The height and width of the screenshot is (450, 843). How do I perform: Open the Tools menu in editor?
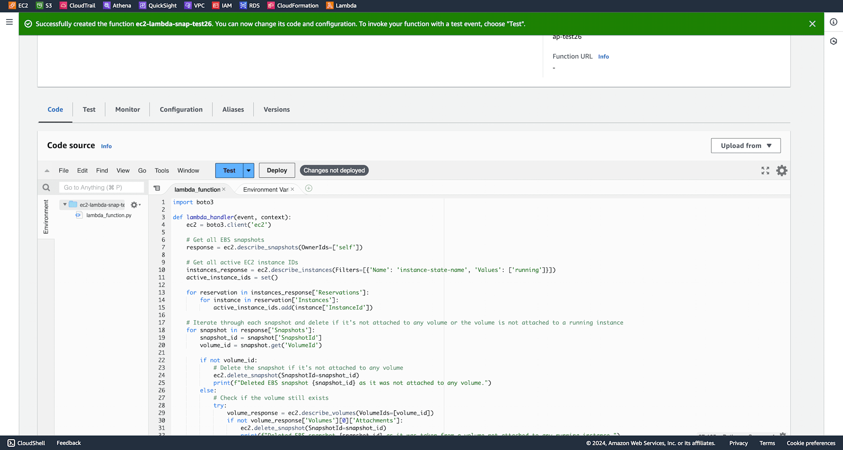click(162, 171)
